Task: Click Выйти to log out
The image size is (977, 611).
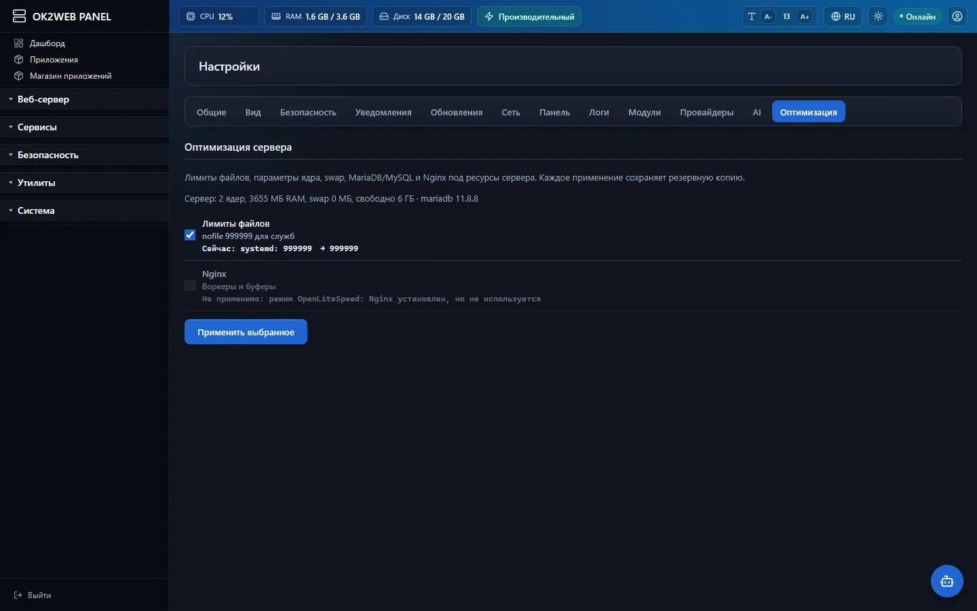Action: click(33, 595)
